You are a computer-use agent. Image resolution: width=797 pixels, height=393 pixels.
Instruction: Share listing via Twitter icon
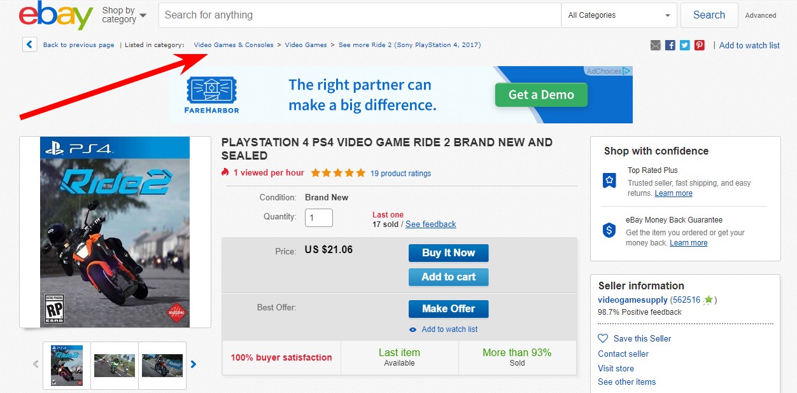[x=685, y=45]
